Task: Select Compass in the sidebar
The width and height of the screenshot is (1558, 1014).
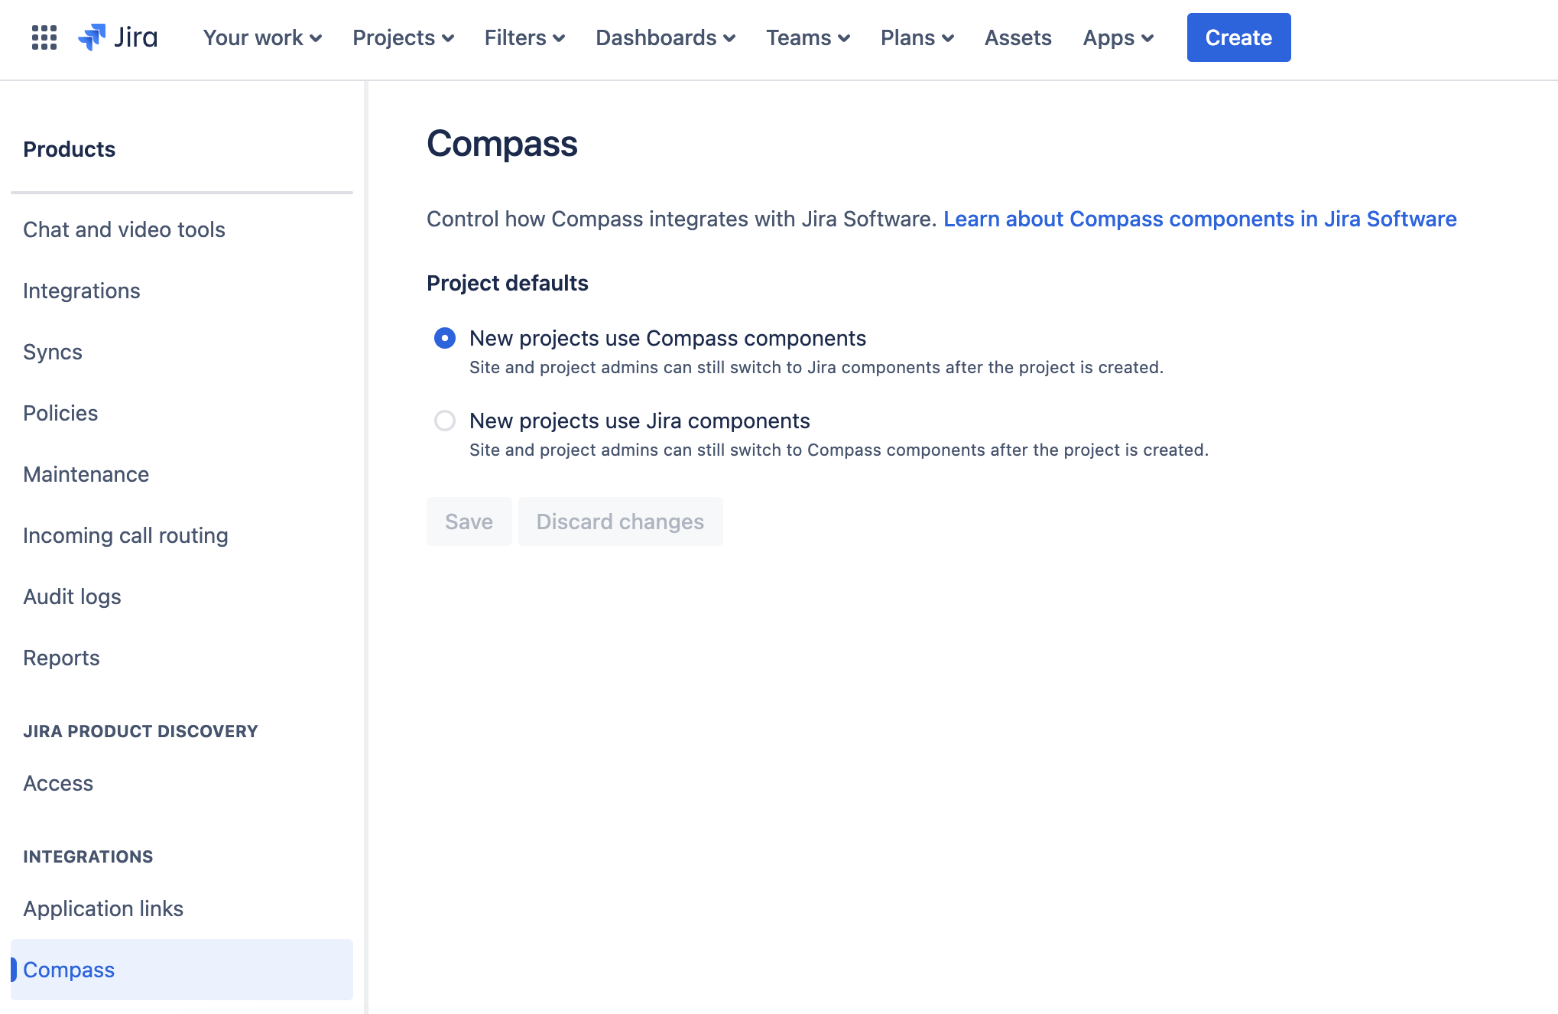Action: [x=68, y=969]
